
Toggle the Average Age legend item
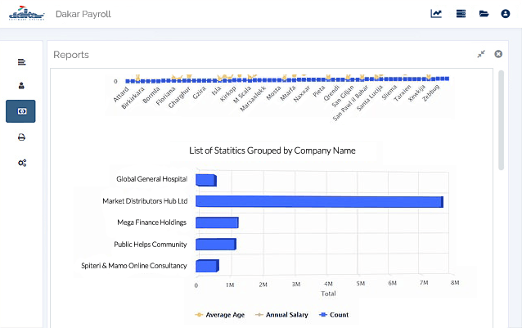point(220,315)
